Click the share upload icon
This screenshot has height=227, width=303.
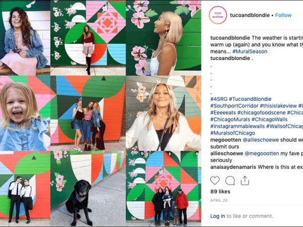tap(244, 181)
